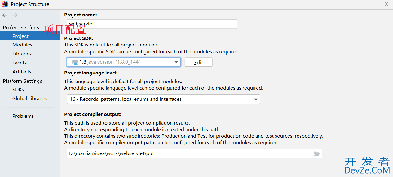Click the JDK folder icon in SDK combo
The height and width of the screenshot is (177, 393).
pyautogui.click(x=75, y=62)
